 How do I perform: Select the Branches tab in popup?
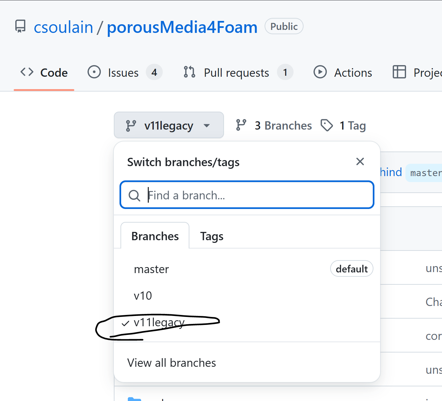155,236
